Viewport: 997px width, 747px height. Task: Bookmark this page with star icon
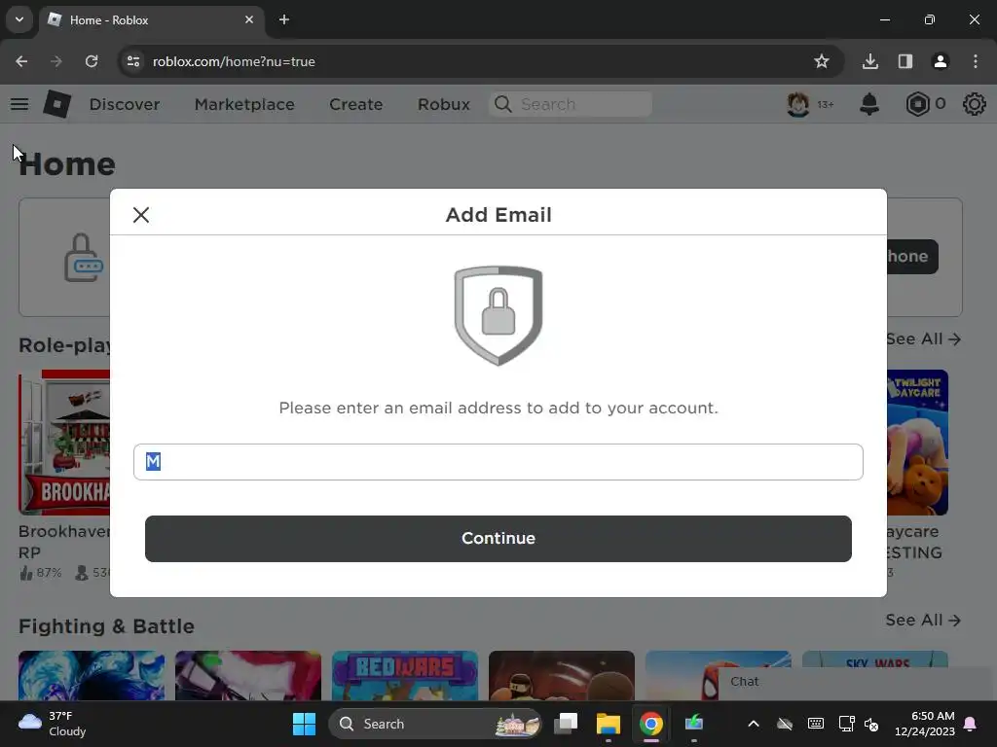tap(822, 61)
